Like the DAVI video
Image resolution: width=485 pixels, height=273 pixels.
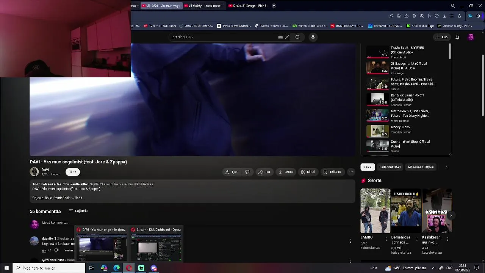click(232, 172)
